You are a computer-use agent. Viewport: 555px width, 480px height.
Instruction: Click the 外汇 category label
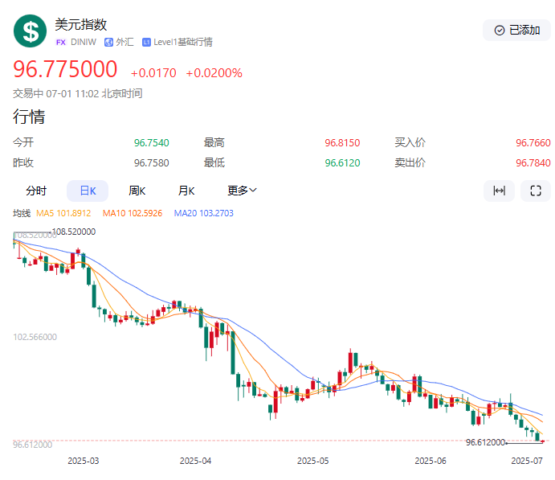tap(124, 42)
